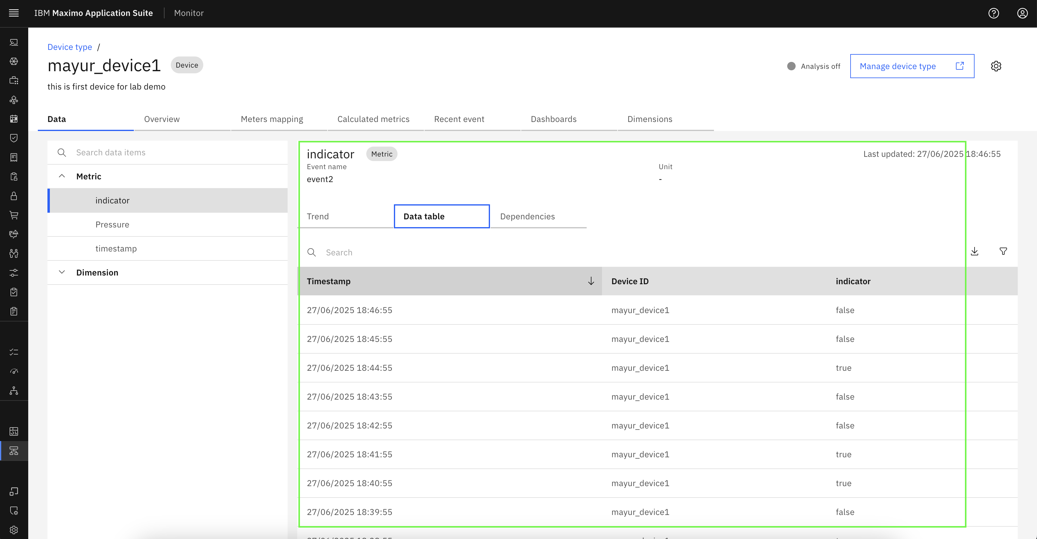1037x539 pixels.
Task: Open the hamburger navigation menu
Action: [x=14, y=13]
